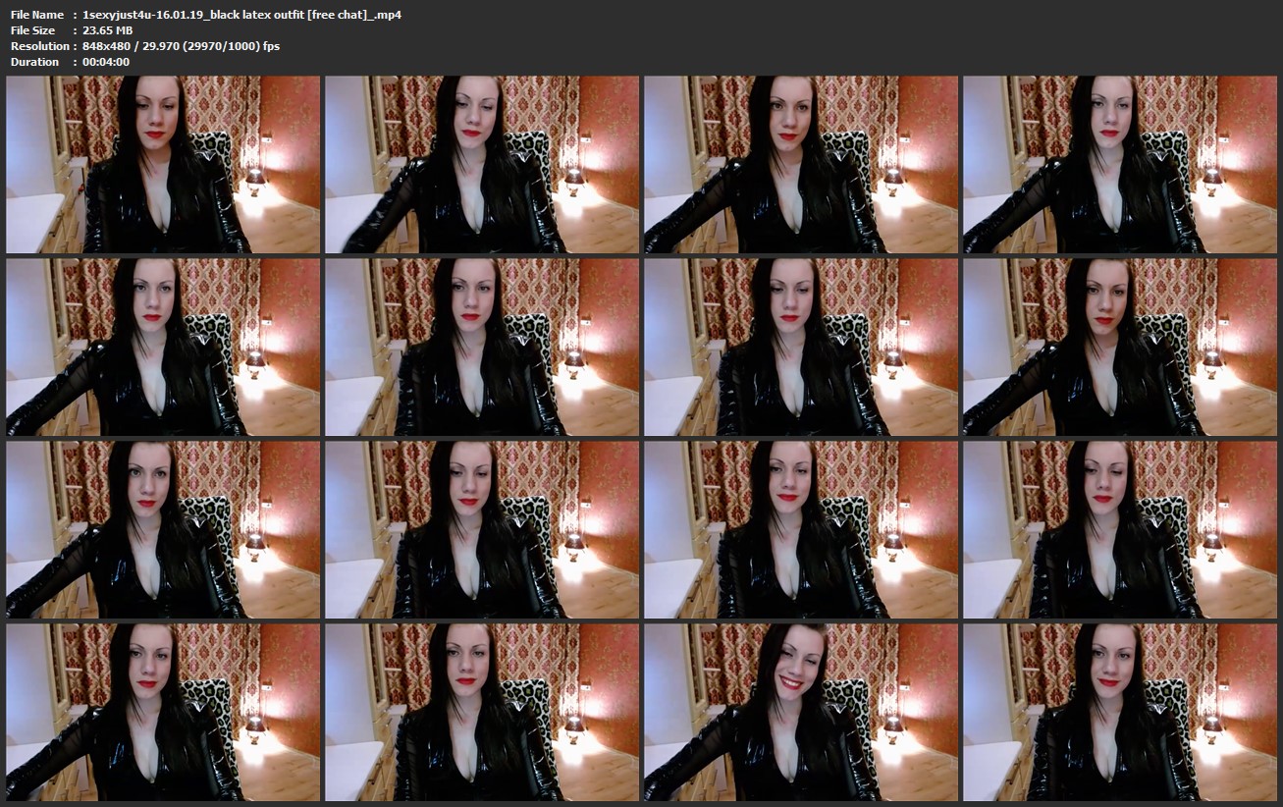Select thumbnail in second row, third column
Screen dimensions: 1283x807
(x=801, y=348)
